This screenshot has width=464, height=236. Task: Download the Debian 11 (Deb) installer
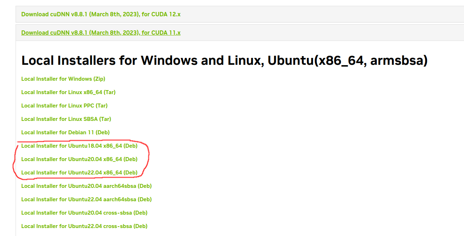(65, 132)
